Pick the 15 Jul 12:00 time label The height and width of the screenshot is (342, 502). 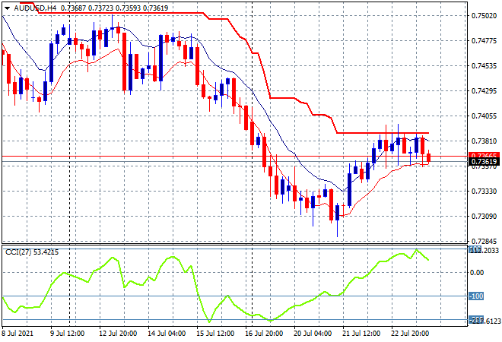click(215, 334)
